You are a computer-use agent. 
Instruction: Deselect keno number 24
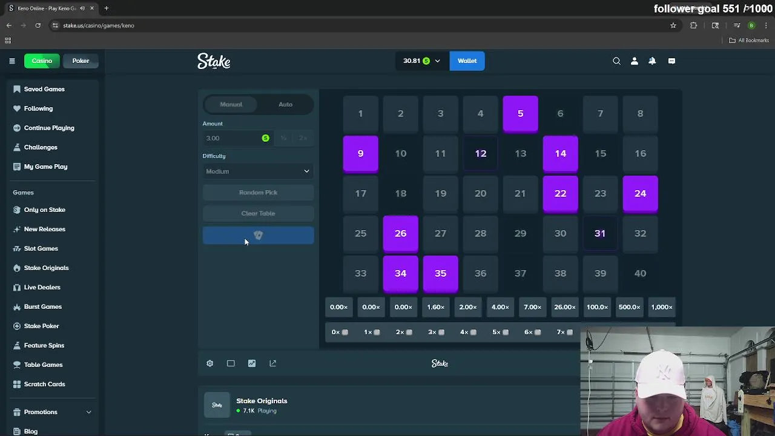pyautogui.click(x=640, y=193)
